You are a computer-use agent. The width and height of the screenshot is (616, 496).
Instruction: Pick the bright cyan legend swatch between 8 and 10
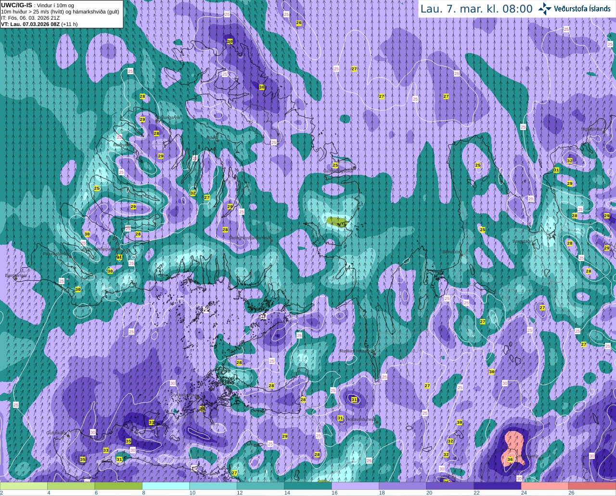point(166,486)
